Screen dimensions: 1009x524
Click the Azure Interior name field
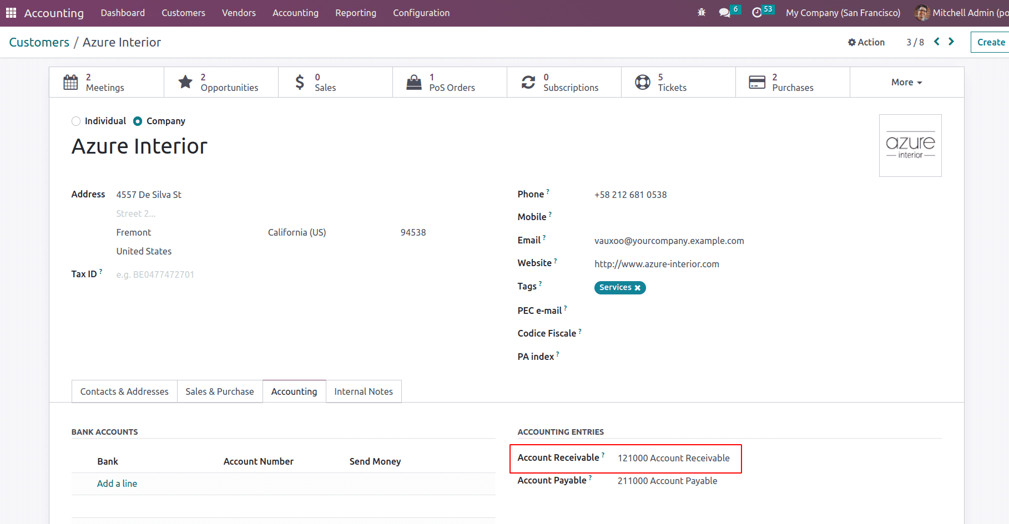coord(139,146)
